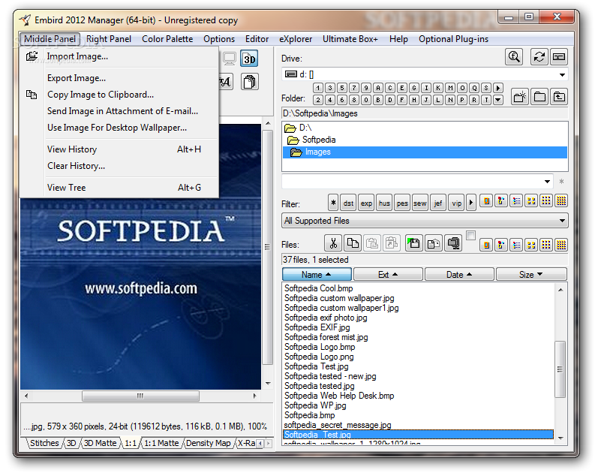Toggle the sew filter button

(420, 203)
